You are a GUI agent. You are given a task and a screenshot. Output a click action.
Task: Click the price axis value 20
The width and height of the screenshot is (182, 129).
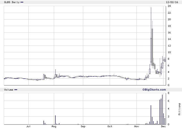169,19
